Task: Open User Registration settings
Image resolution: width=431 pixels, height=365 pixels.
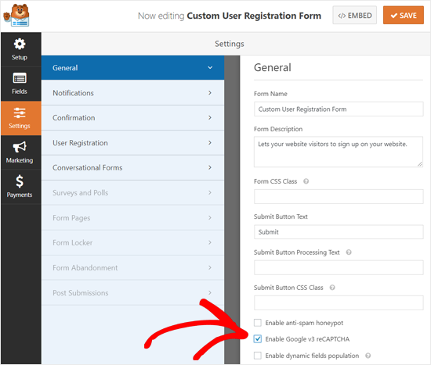Action: pos(132,143)
